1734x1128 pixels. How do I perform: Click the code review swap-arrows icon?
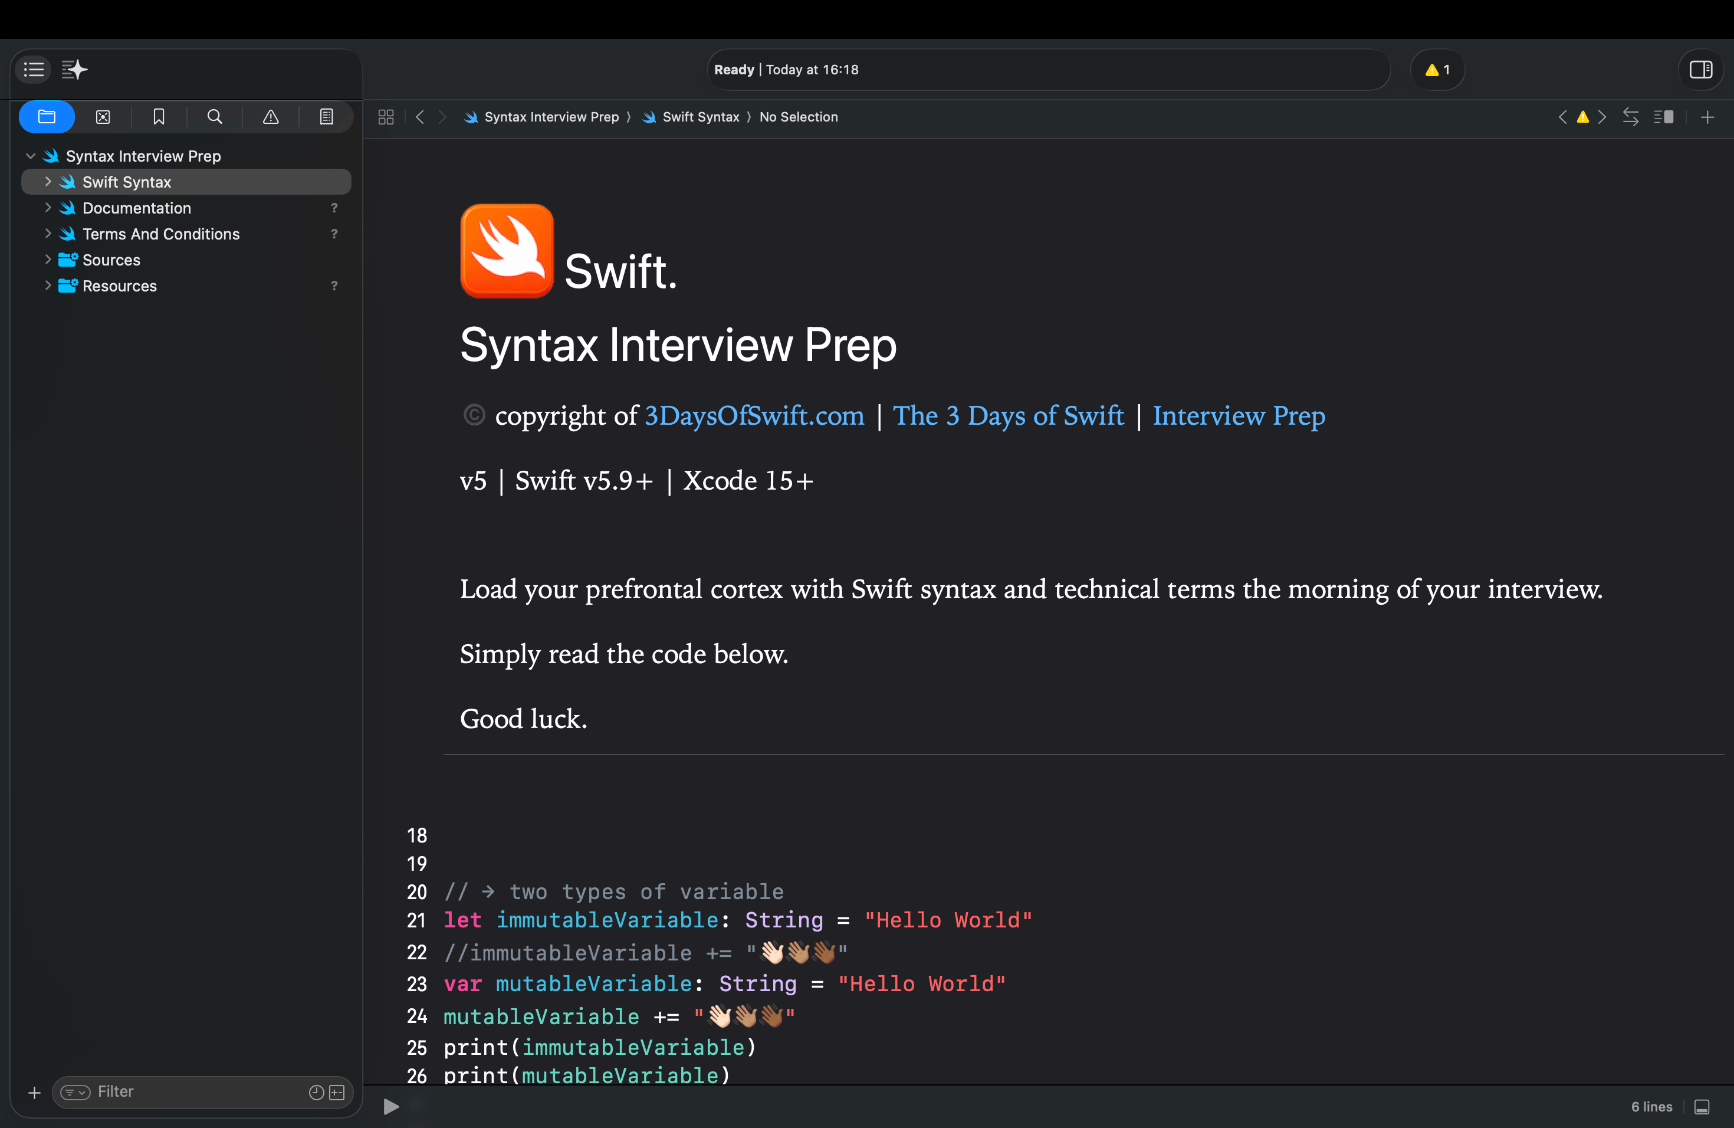coord(1631,117)
